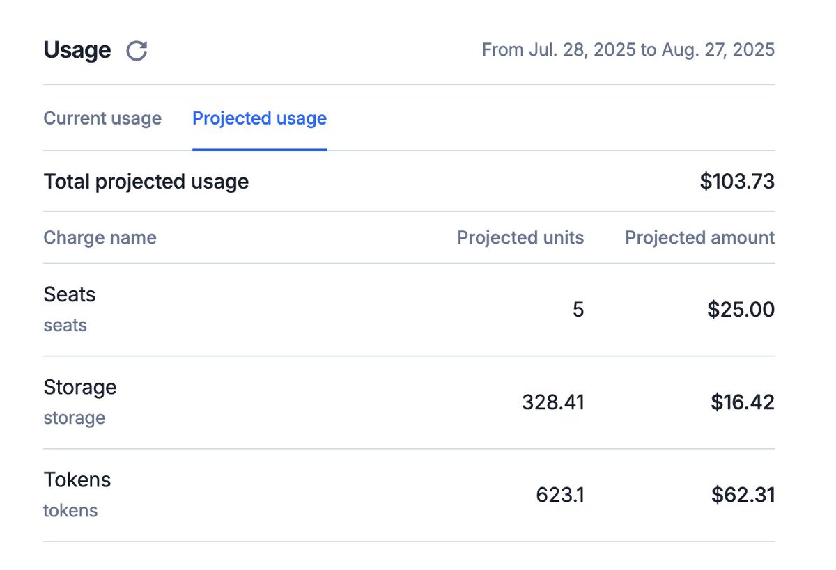The width and height of the screenshot is (836, 570).
Task: Click the 328.41 storage units value
Action: point(552,402)
